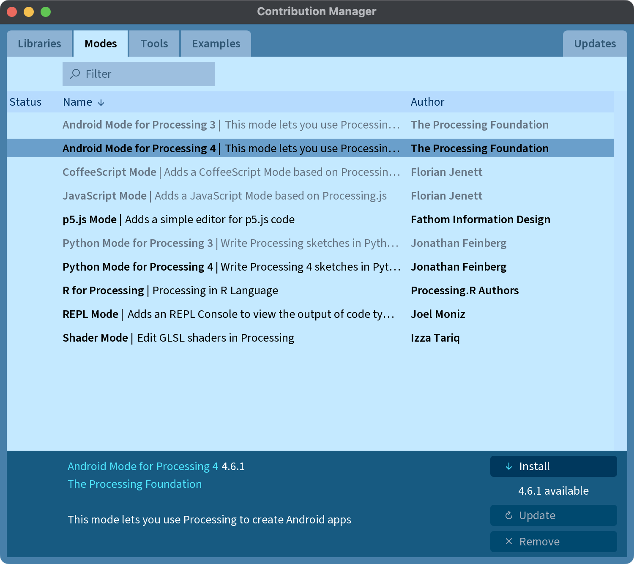Sort by the Author column header

point(427,102)
